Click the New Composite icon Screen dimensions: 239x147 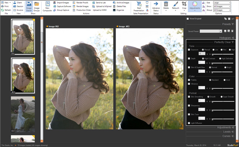point(47,4)
